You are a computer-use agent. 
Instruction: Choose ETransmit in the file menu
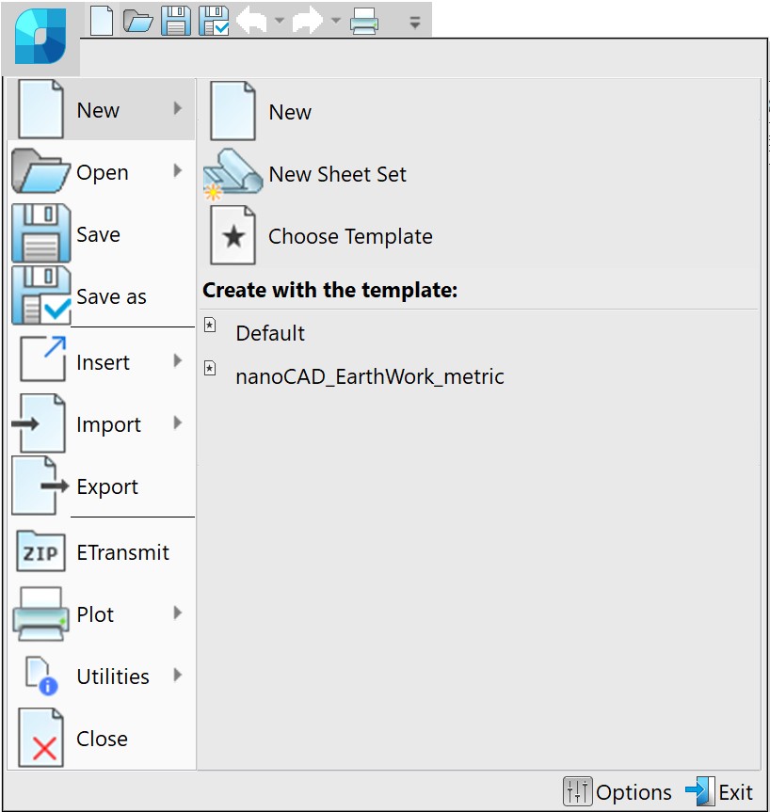(x=122, y=553)
